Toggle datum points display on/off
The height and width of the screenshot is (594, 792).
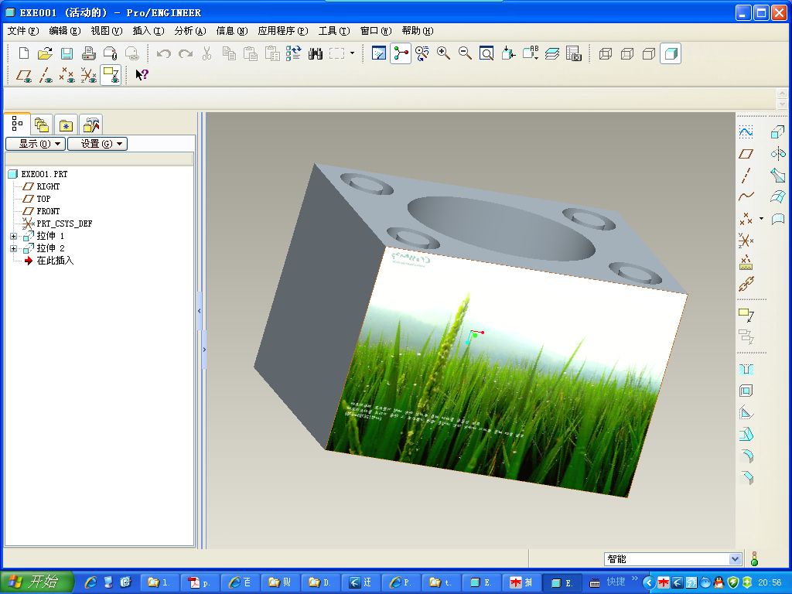coord(67,75)
